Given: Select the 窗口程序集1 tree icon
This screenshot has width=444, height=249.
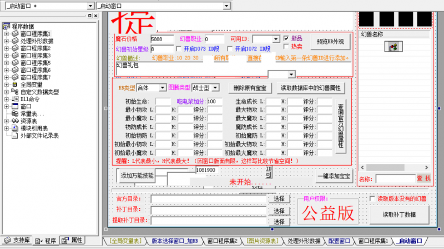Looking at the screenshot, I should pyautogui.click(x=15, y=33).
